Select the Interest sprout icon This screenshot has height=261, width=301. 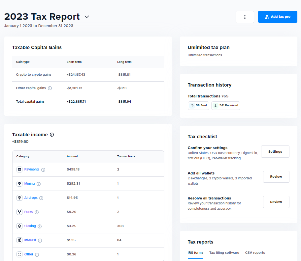19,240
